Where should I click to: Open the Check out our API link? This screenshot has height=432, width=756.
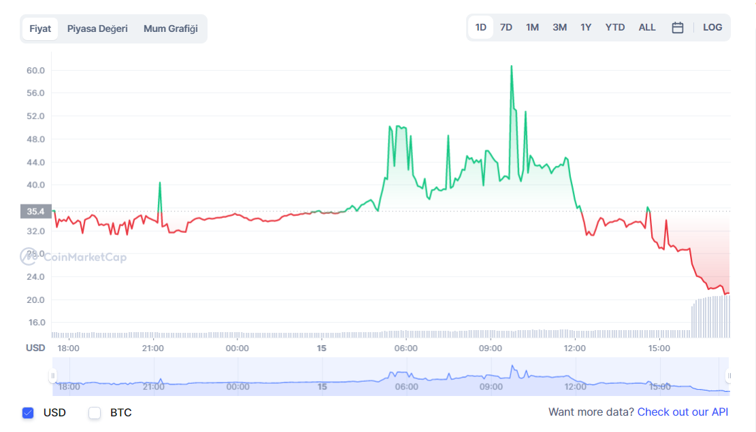click(x=683, y=412)
